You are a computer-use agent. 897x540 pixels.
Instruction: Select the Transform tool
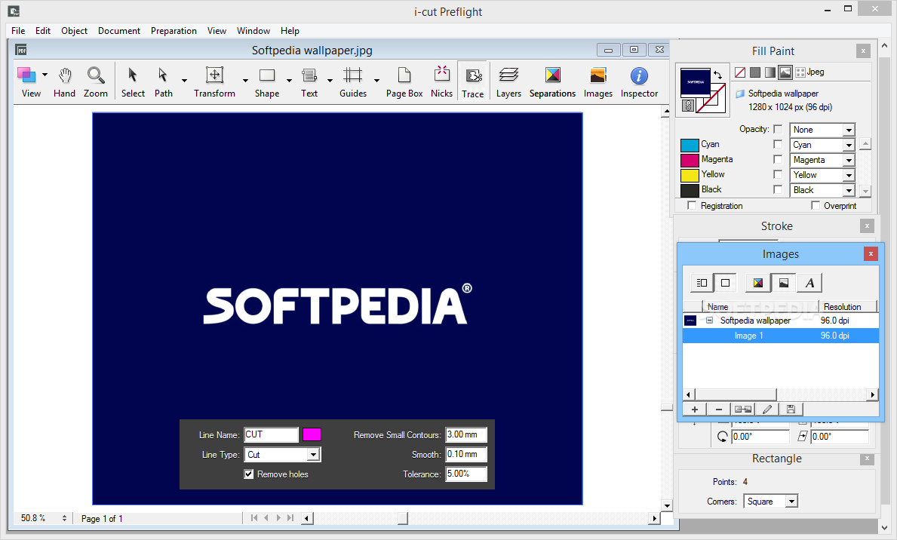coord(214,81)
